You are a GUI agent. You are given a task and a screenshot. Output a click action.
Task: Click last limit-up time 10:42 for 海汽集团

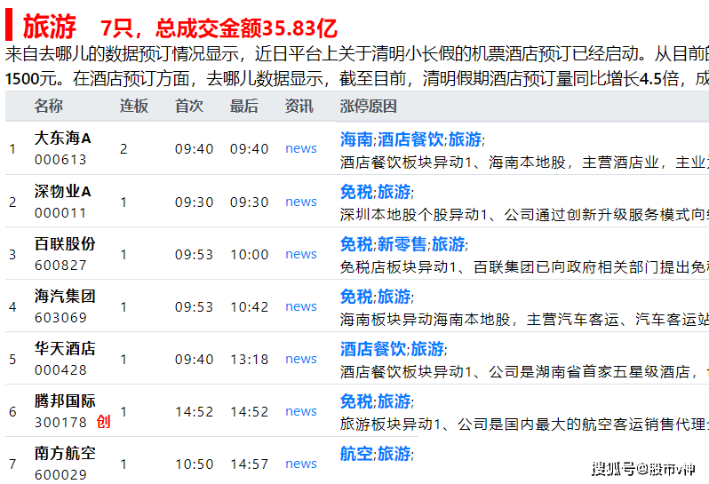[x=249, y=307]
